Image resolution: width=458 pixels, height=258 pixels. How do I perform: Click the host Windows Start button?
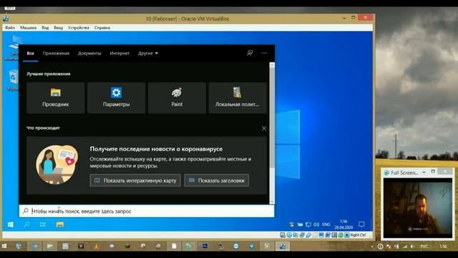tap(4, 247)
